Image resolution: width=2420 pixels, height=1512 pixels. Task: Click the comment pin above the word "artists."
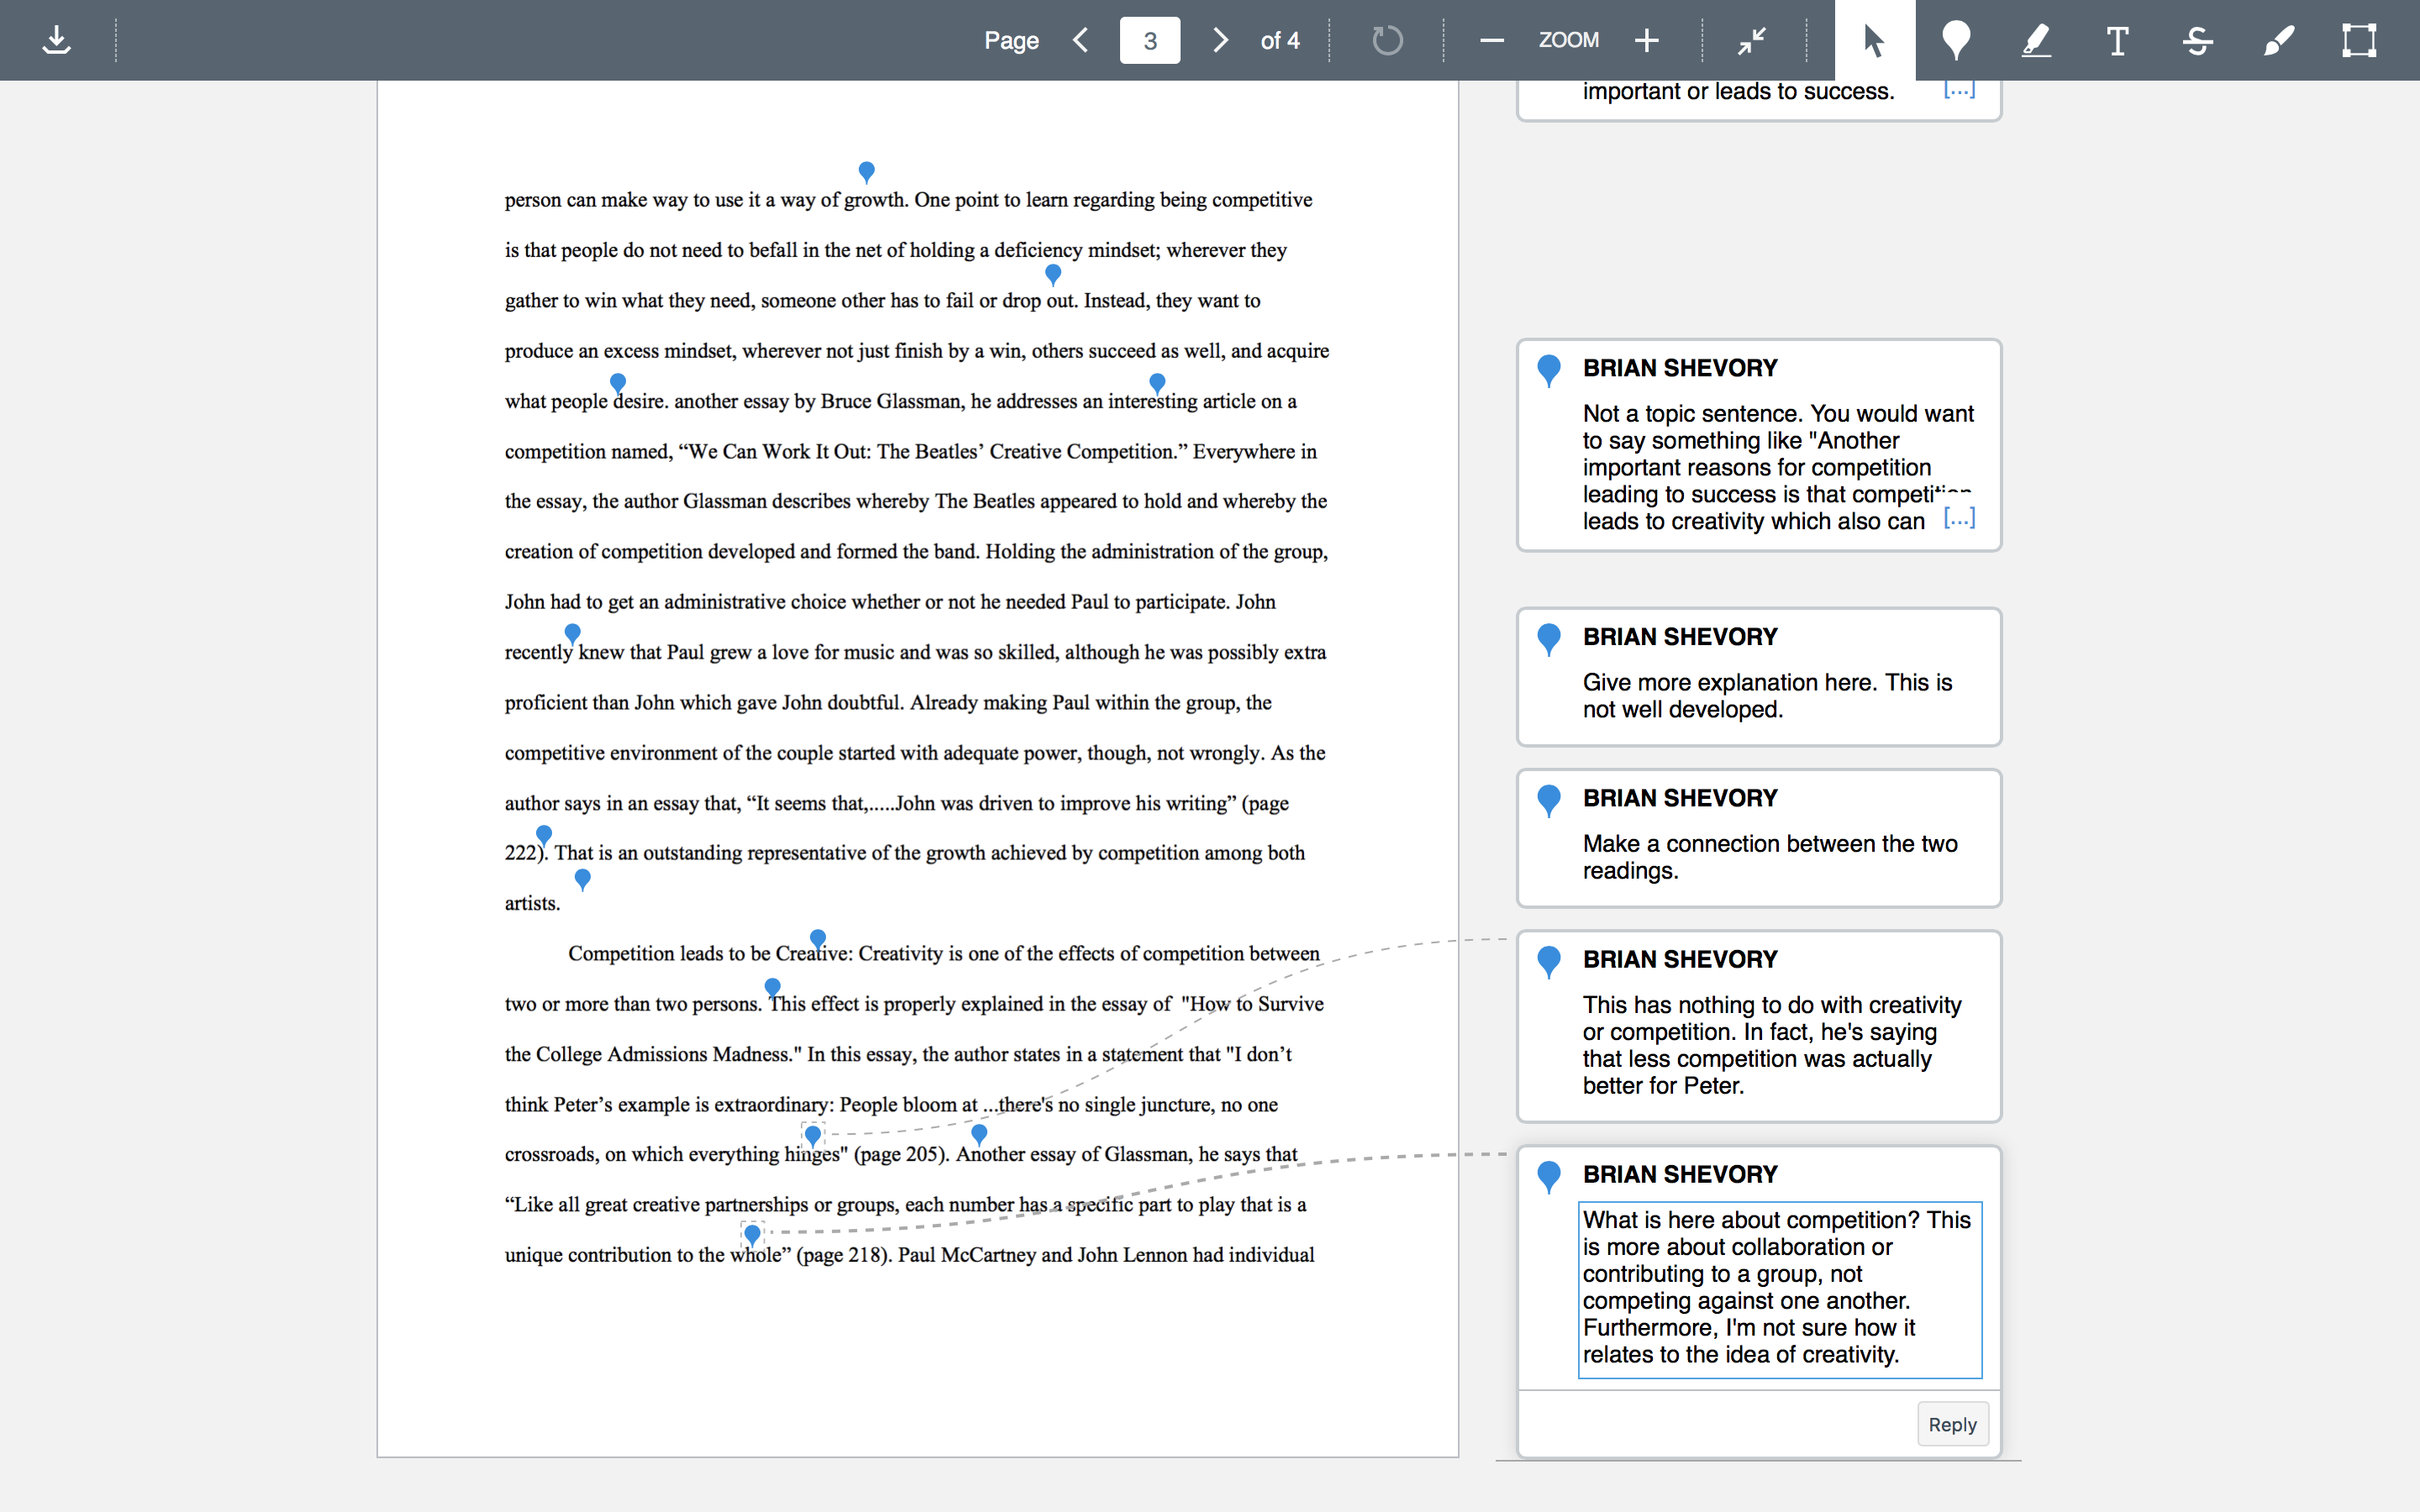pyautogui.click(x=583, y=879)
